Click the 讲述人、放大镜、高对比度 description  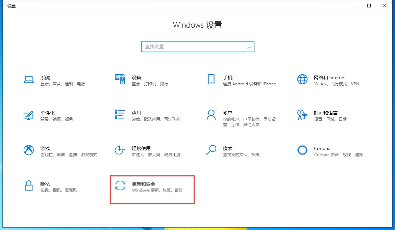tap(156, 155)
